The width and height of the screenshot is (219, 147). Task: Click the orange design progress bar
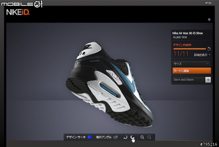pos(190,49)
